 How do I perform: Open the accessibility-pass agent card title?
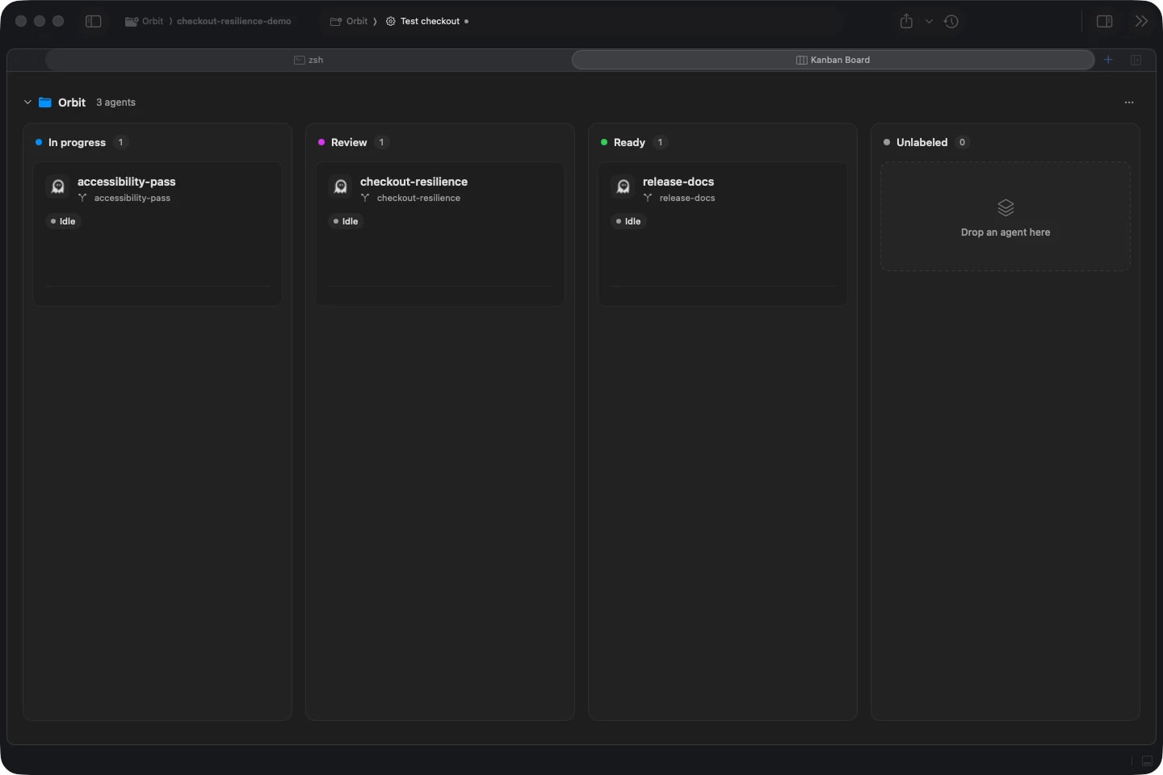[126, 182]
